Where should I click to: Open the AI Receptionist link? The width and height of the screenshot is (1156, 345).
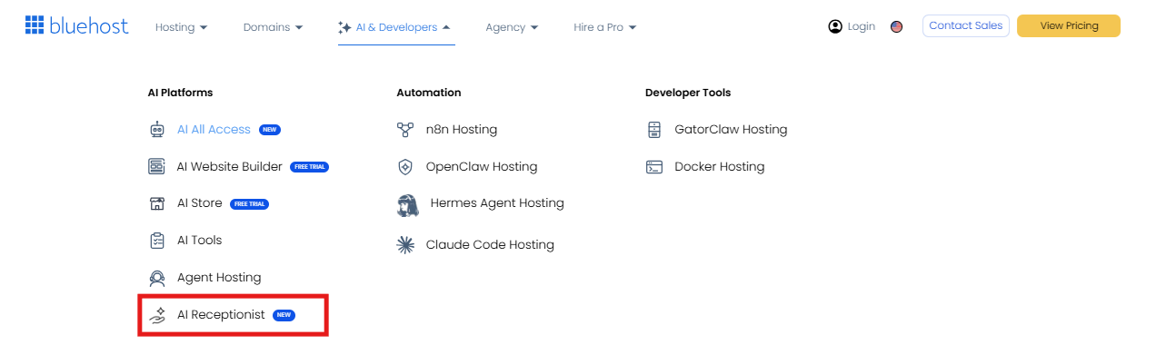coord(221,315)
